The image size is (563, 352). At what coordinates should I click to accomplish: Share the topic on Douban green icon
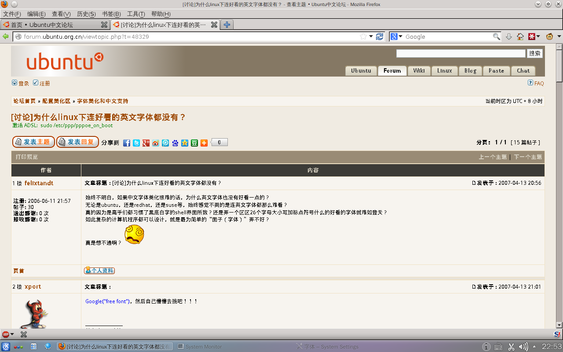(x=194, y=143)
